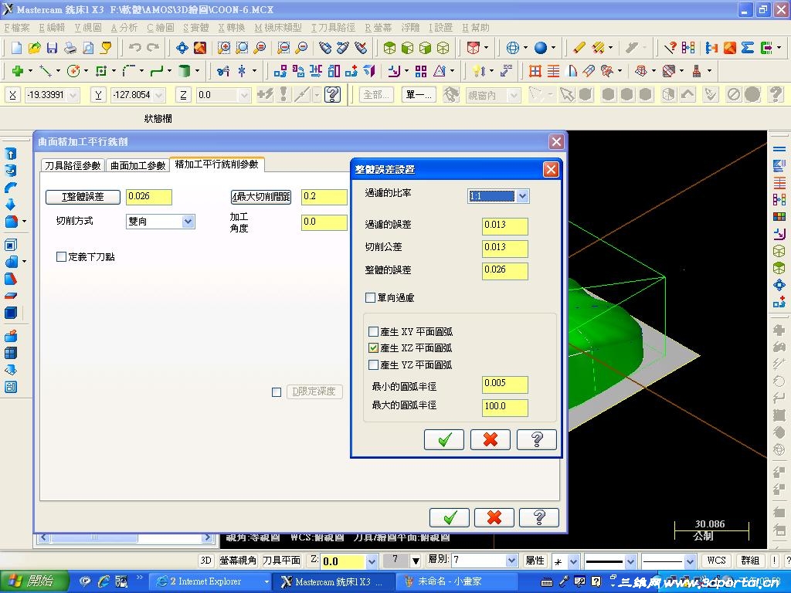
Task: Open the X coordinate dropdown arrow
Action: tap(73, 95)
